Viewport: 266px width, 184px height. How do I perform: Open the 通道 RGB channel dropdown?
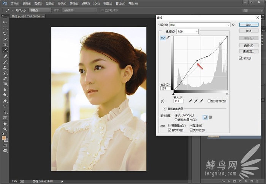(x=187, y=31)
